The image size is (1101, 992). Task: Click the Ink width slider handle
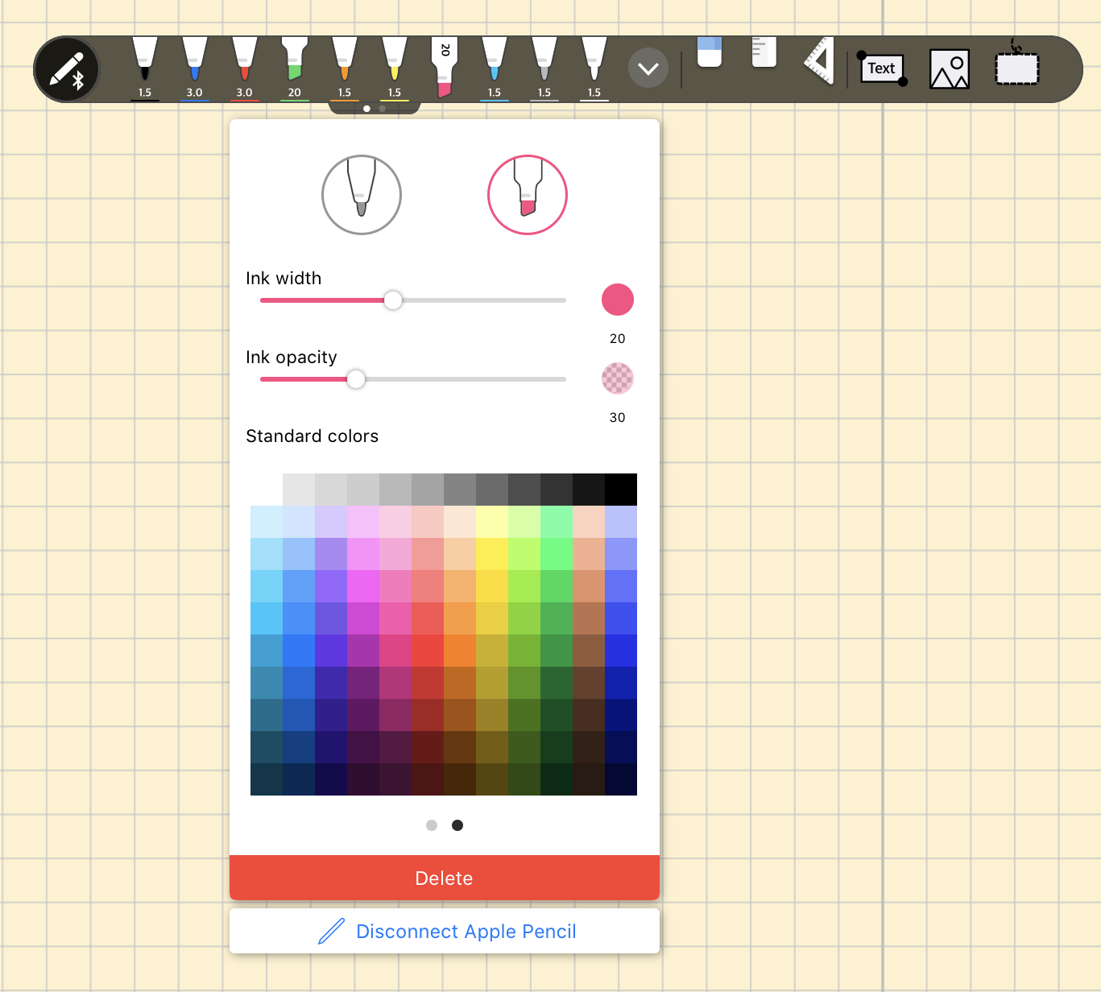coord(393,300)
